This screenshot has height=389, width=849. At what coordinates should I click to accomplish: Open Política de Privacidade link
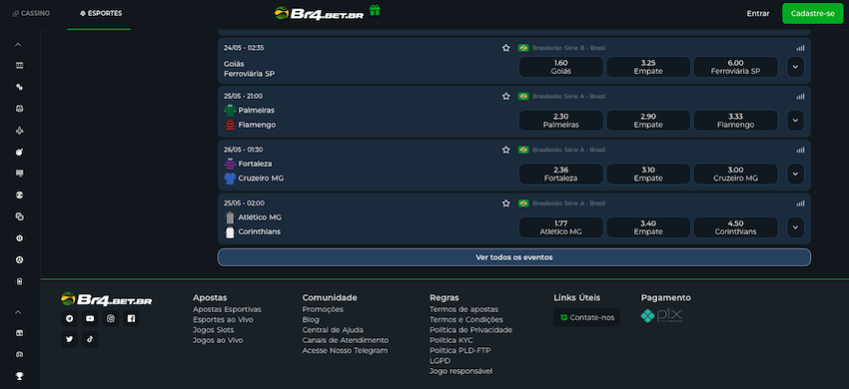pyautogui.click(x=471, y=330)
